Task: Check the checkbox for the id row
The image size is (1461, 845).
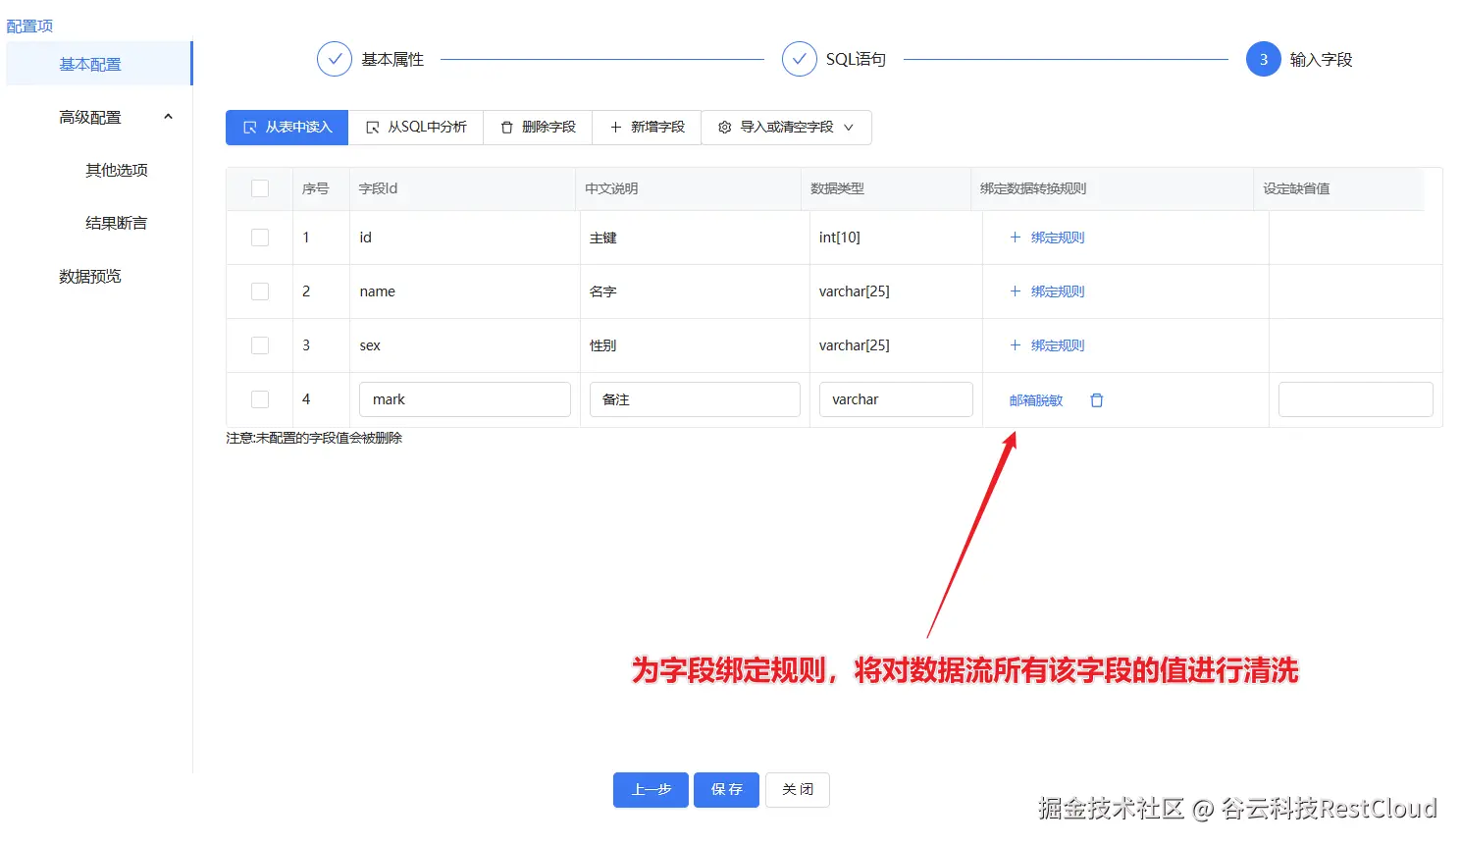Action: tap(259, 237)
